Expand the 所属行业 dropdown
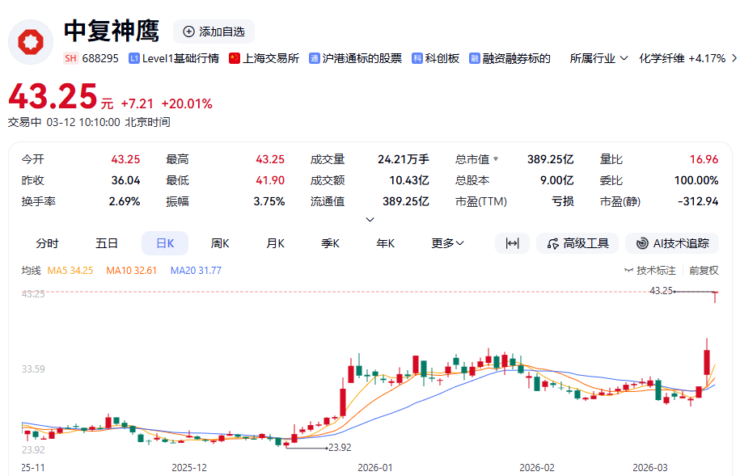The height and width of the screenshot is (476, 740). click(x=598, y=58)
